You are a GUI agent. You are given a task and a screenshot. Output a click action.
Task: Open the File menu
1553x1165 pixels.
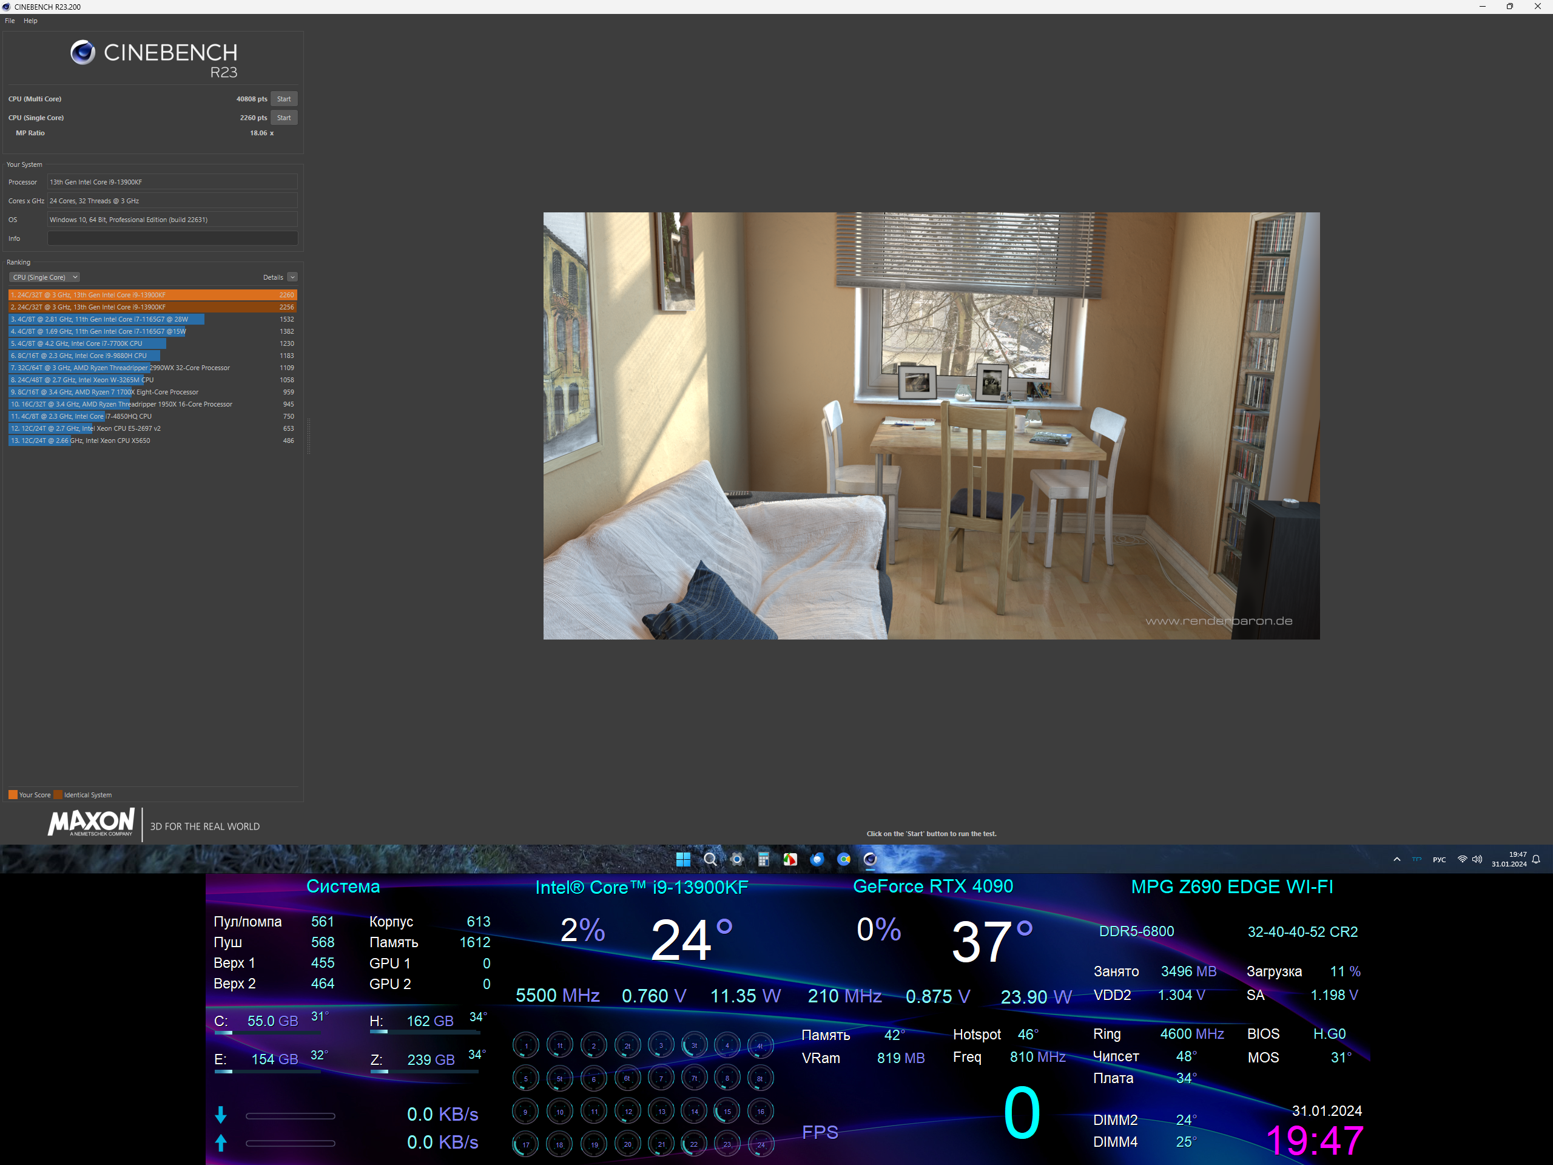coord(10,21)
